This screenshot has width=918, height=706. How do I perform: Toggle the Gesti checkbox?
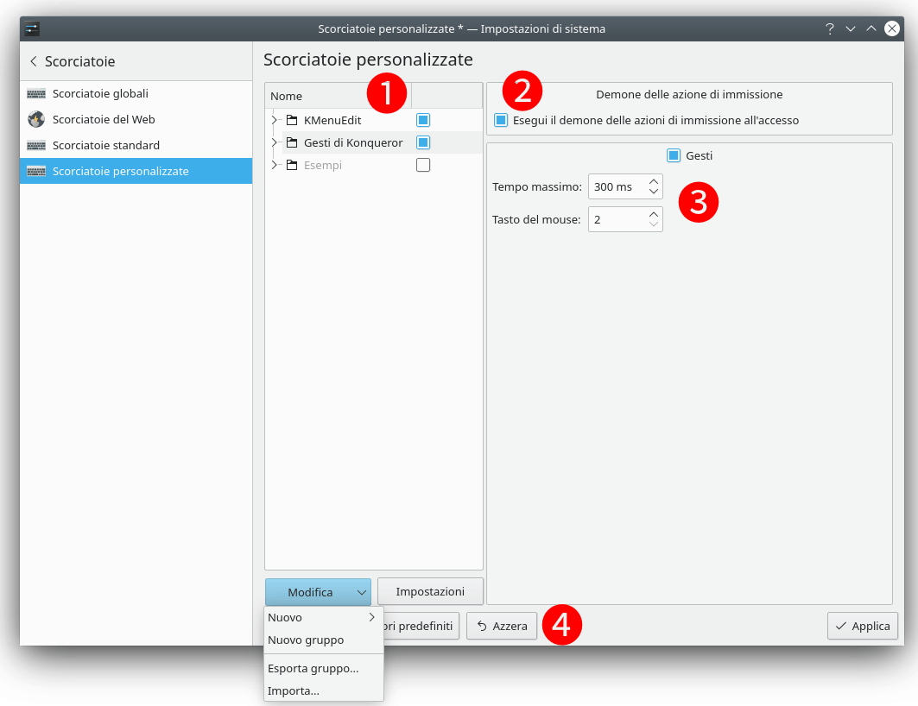pyautogui.click(x=674, y=156)
